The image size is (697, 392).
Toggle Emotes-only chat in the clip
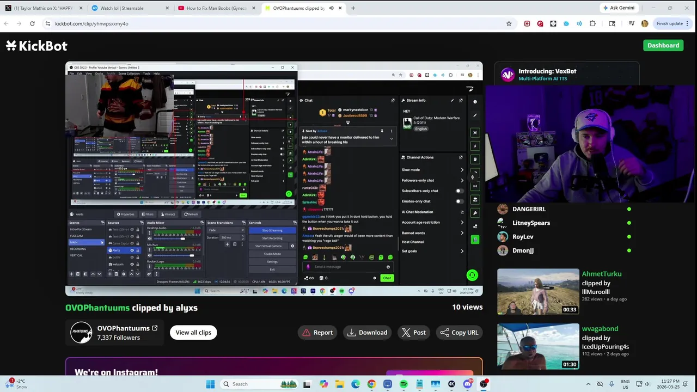pyautogui.click(x=460, y=201)
